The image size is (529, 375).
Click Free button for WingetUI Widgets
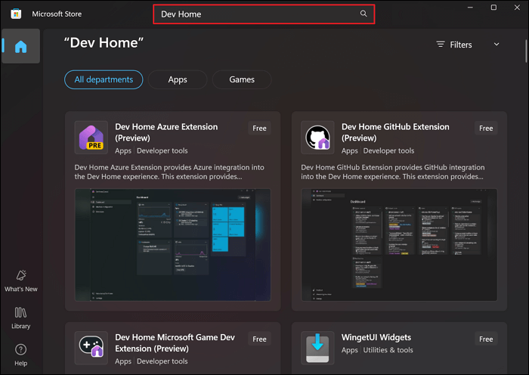486,339
